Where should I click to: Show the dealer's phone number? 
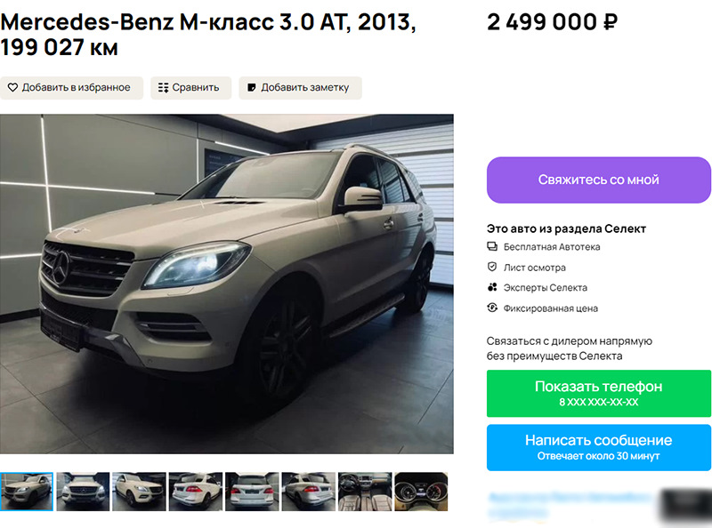click(x=598, y=393)
